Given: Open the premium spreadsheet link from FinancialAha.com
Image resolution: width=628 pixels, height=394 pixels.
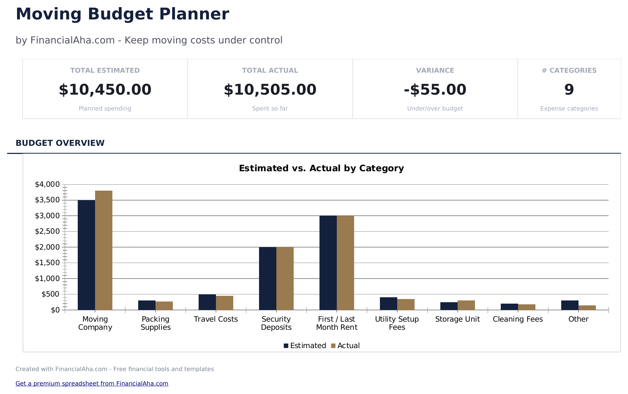Looking at the screenshot, I should (x=92, y=383).
